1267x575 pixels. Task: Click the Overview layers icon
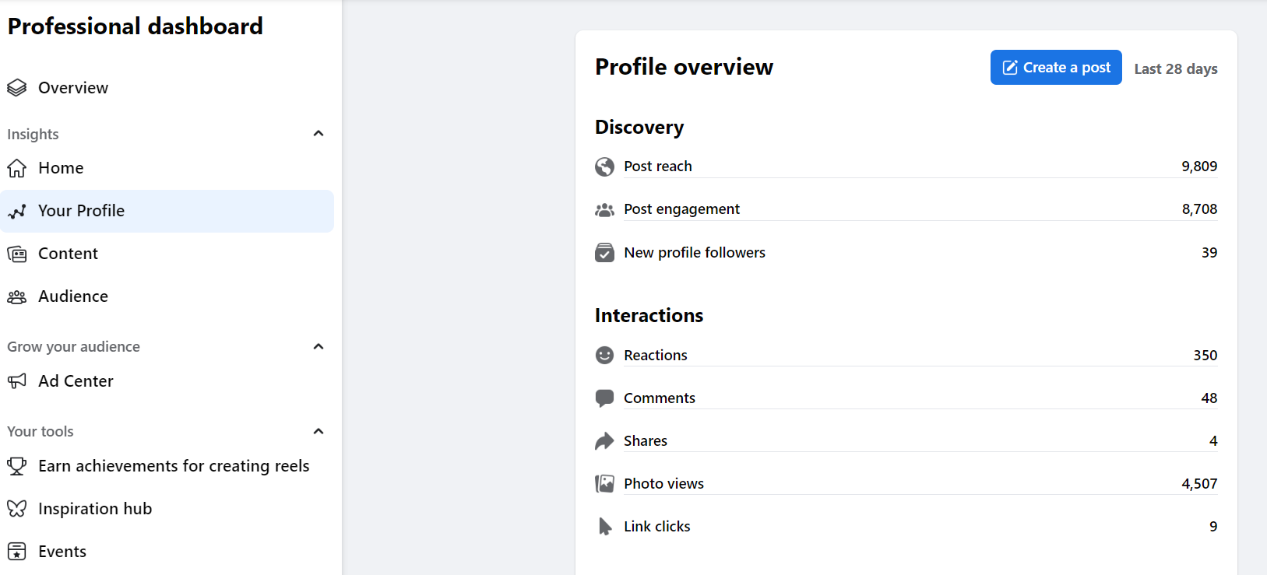(x=16, y=88)
